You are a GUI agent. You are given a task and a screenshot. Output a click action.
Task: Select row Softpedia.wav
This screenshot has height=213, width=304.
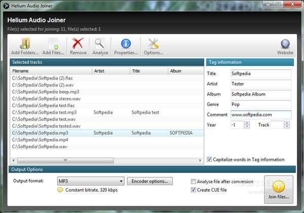point(106,147)
